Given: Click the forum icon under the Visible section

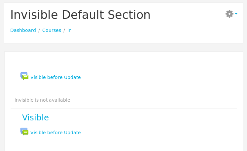Looking at the screenshot, I should [24, 131].
